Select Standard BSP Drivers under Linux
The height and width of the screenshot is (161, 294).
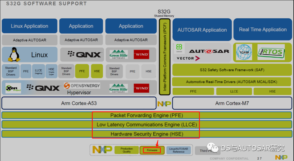[x=11, y=71]
